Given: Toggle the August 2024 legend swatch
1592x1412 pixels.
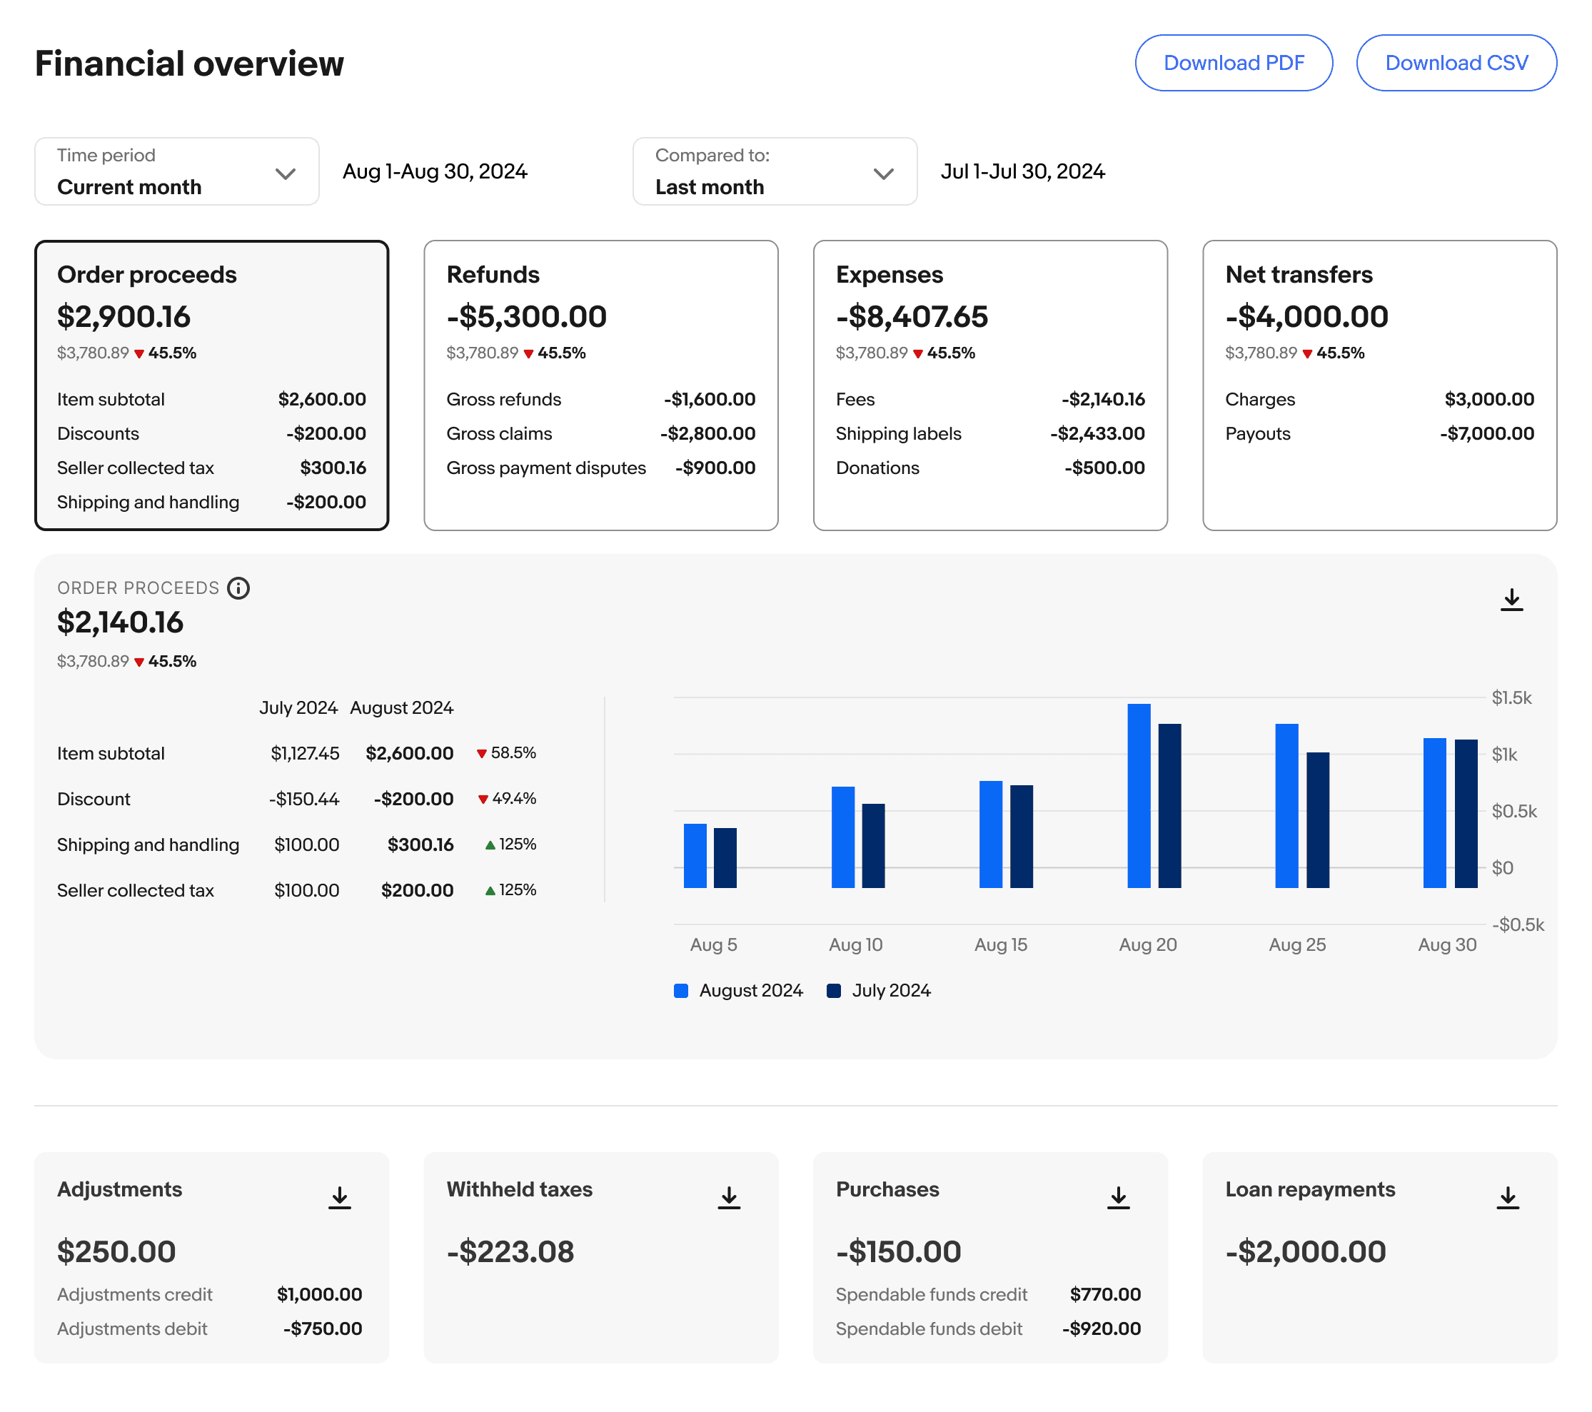Looking at the screenshot, I should click(x=681, y=991).
